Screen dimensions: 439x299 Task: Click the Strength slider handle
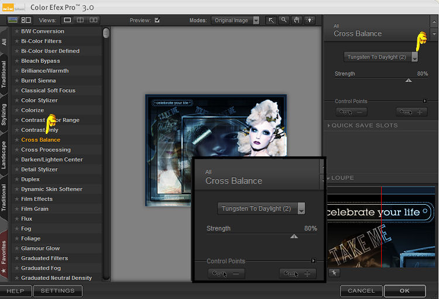(x=409, y=80)
